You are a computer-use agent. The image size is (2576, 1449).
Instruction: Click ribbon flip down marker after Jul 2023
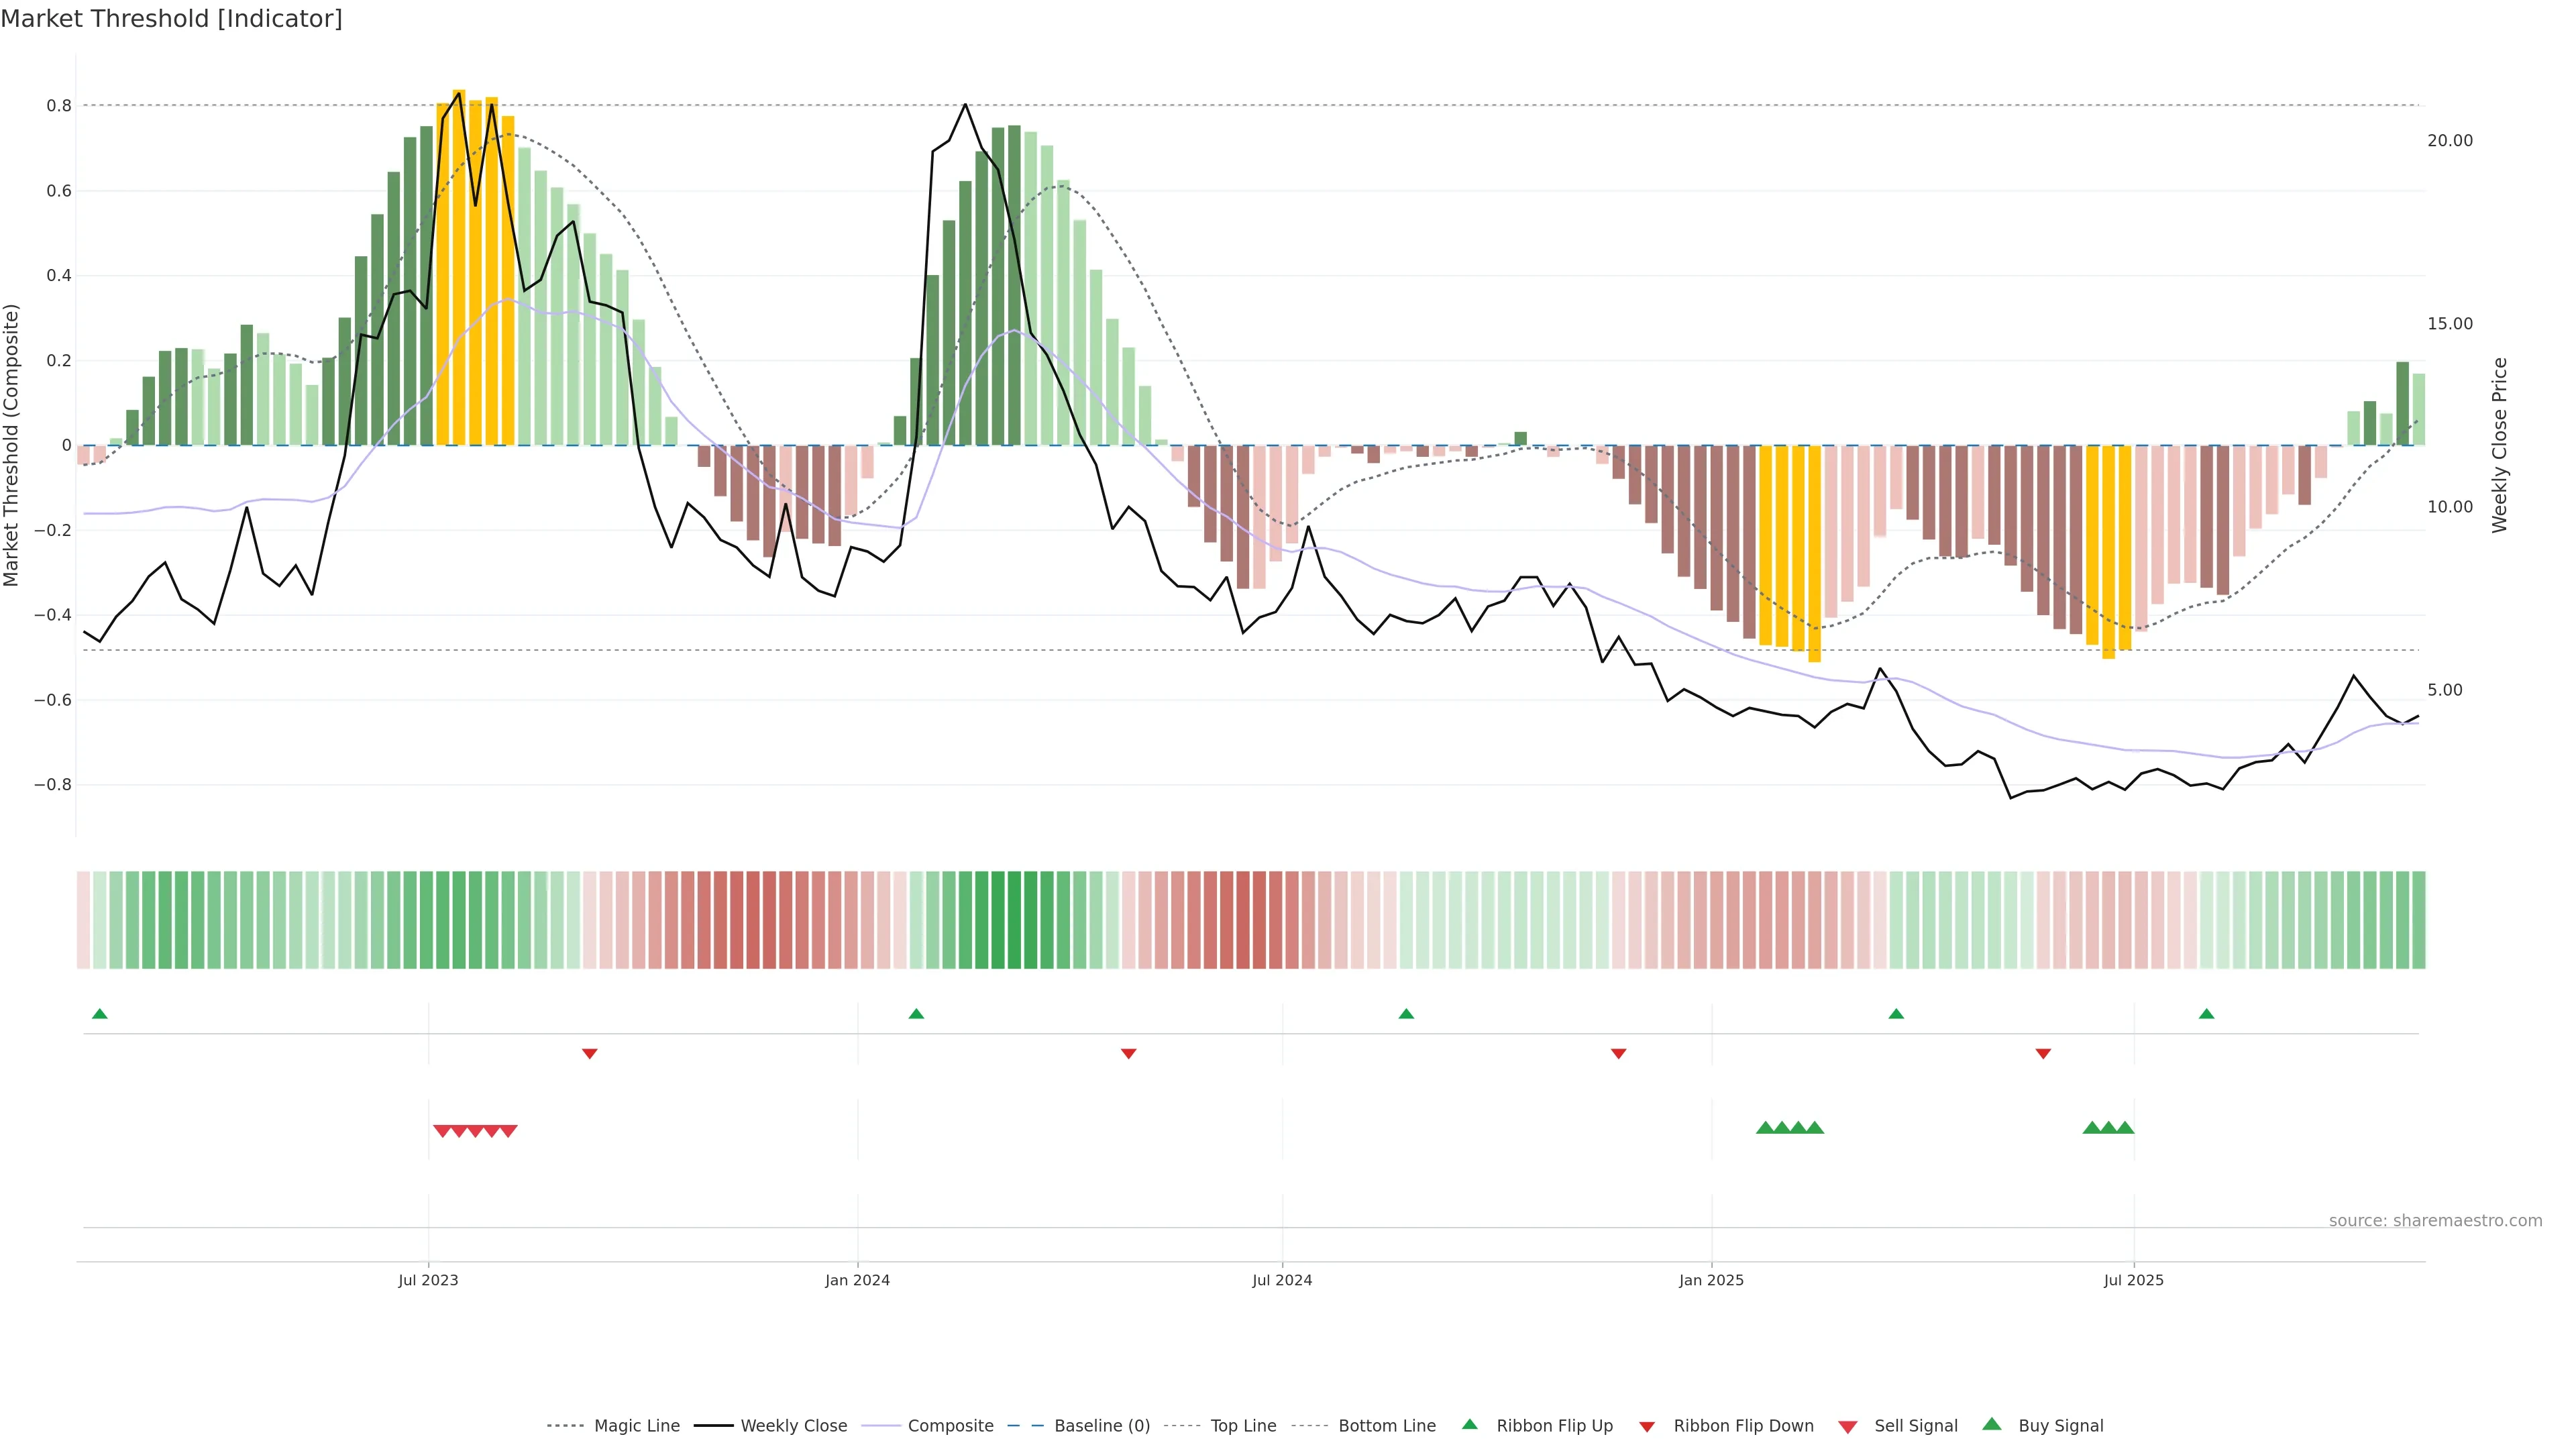coord(589,1053)
